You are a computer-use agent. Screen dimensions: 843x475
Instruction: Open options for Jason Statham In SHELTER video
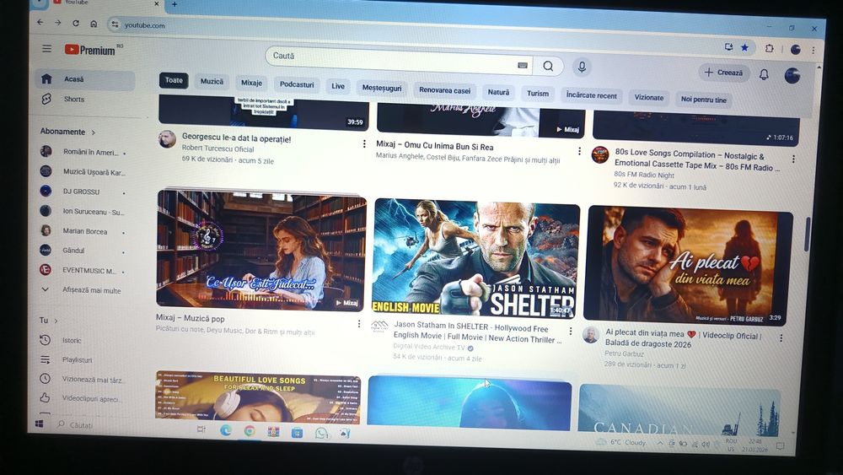tap(571, 331)
